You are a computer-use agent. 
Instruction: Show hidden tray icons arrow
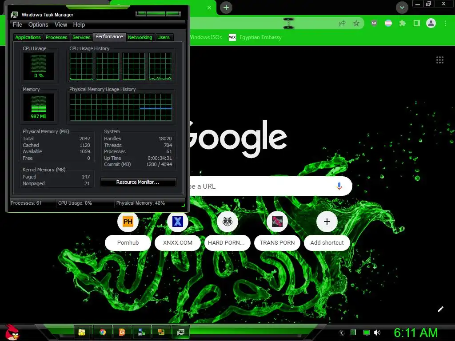point(342,333)
